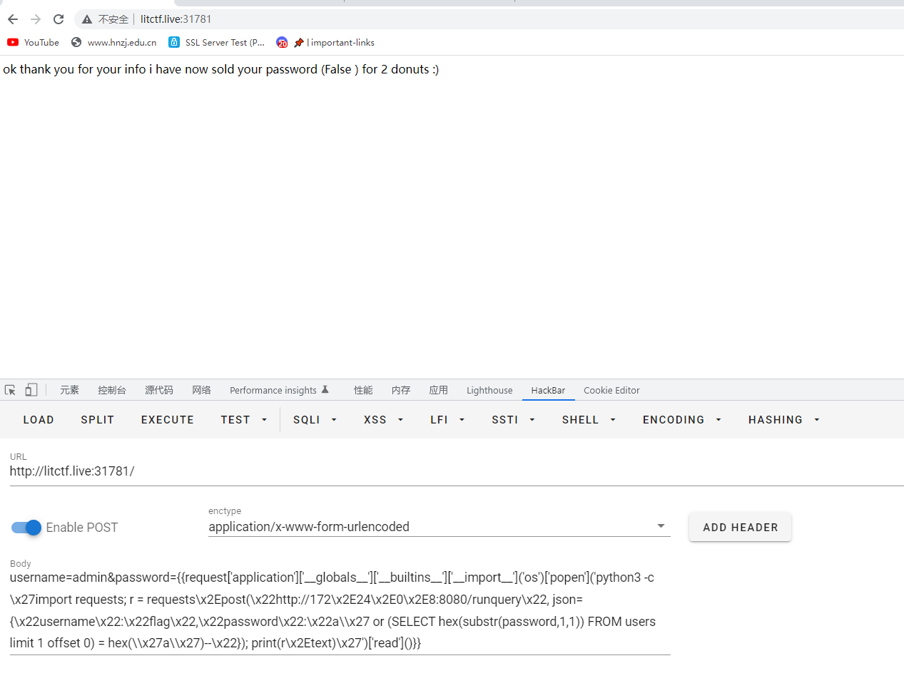904x693 pixels.
Task: Click the not-secure warning triangle icon
Action: coord(87,19)
